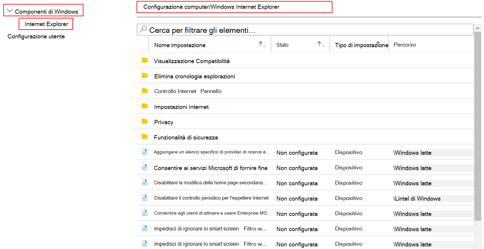This screenshot has height=249, width=484.
Task: Click the search filter field
Action: tap(305, 30)
